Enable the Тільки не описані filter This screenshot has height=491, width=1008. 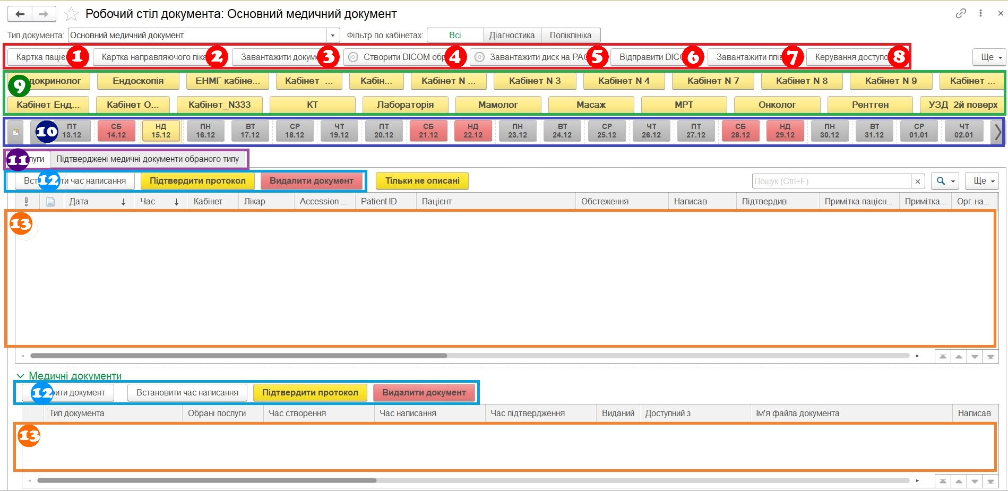click(421, 180)
